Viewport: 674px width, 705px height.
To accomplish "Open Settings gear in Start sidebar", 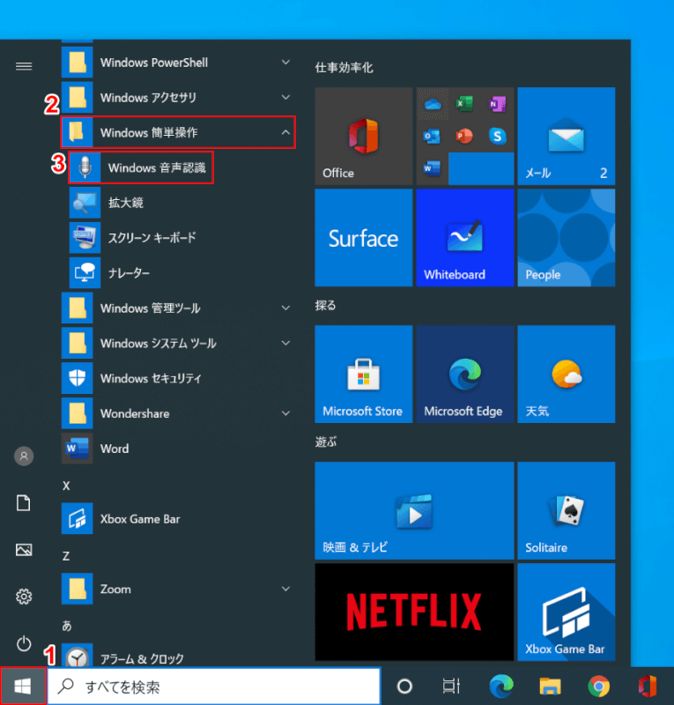I will 24,597.
